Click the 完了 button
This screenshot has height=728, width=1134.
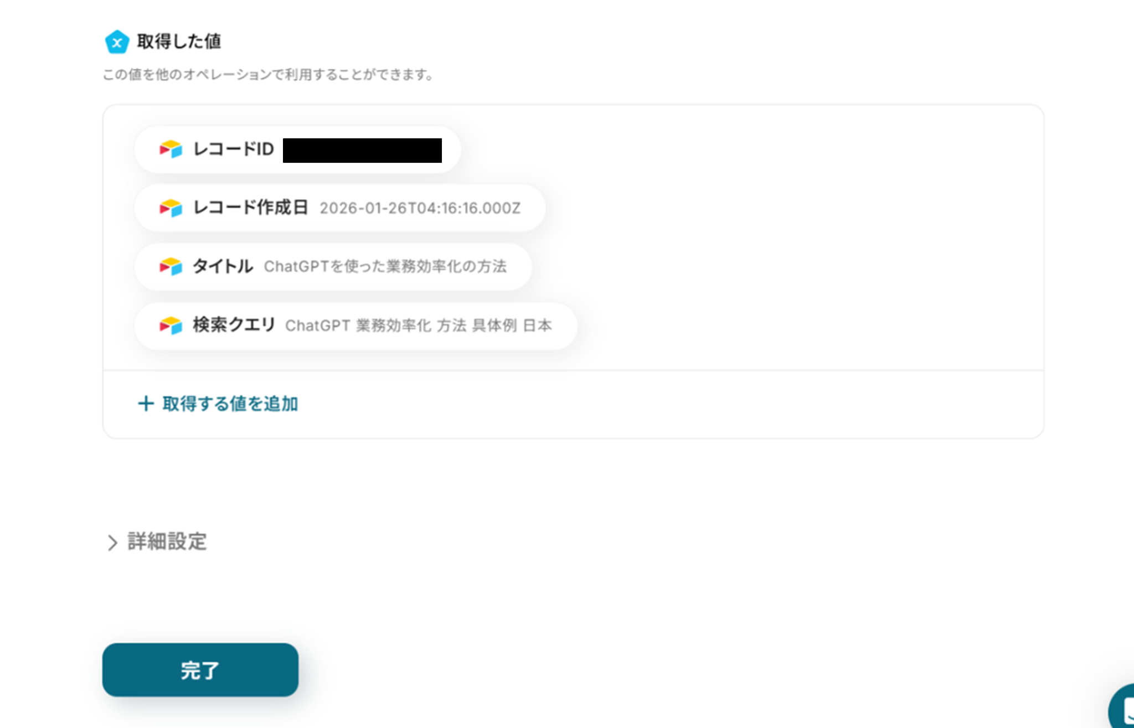(200, 670)
